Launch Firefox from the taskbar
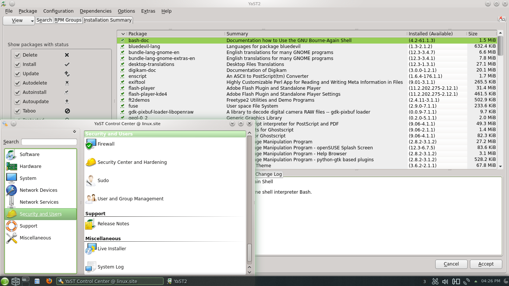The height and width of the screenshot is (286, 509). [49, 281]
